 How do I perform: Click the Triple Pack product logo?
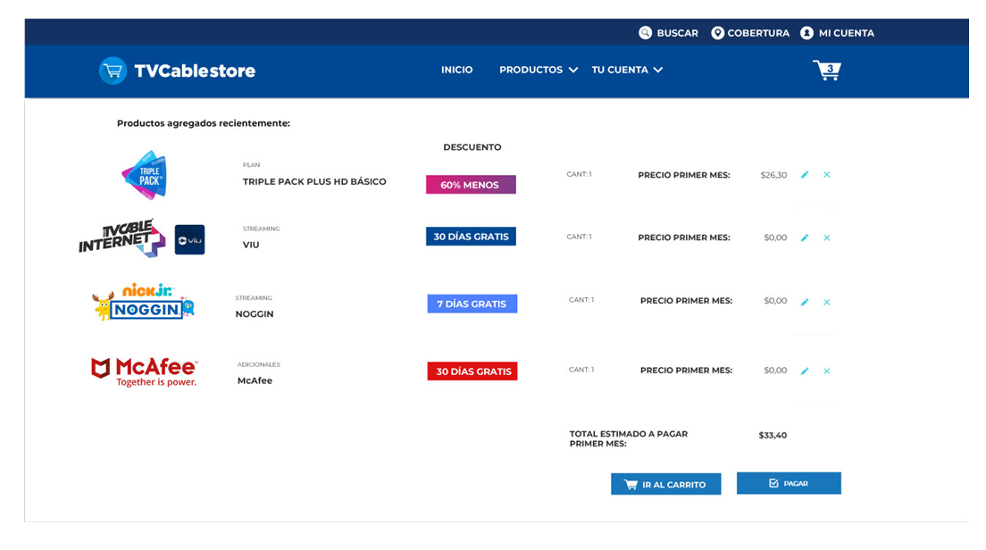(145, 175)
